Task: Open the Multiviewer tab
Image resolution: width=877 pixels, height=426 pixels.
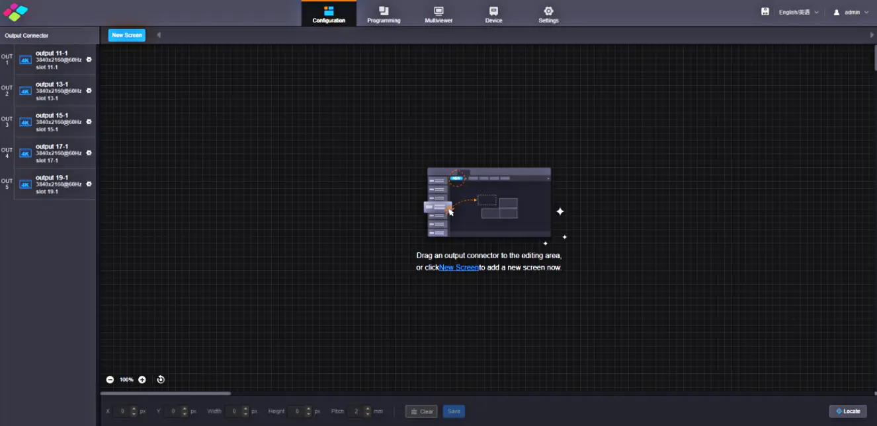Action: coord(438,14)
